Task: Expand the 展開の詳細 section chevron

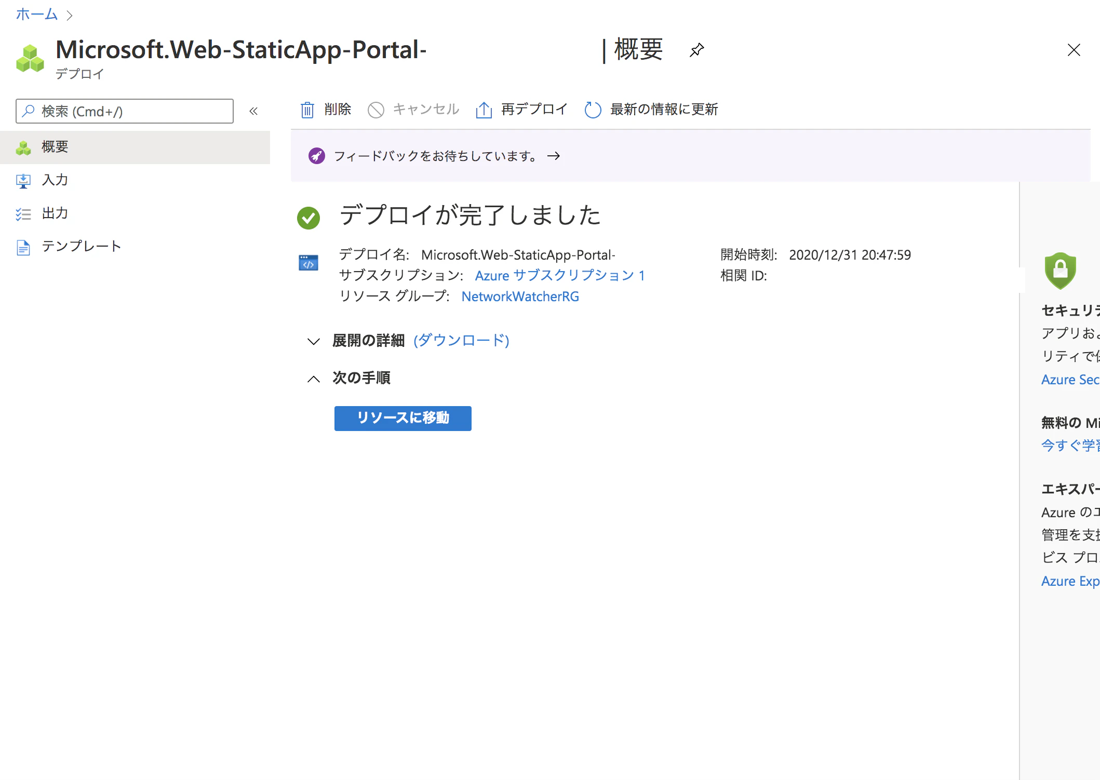Action: 313,341
